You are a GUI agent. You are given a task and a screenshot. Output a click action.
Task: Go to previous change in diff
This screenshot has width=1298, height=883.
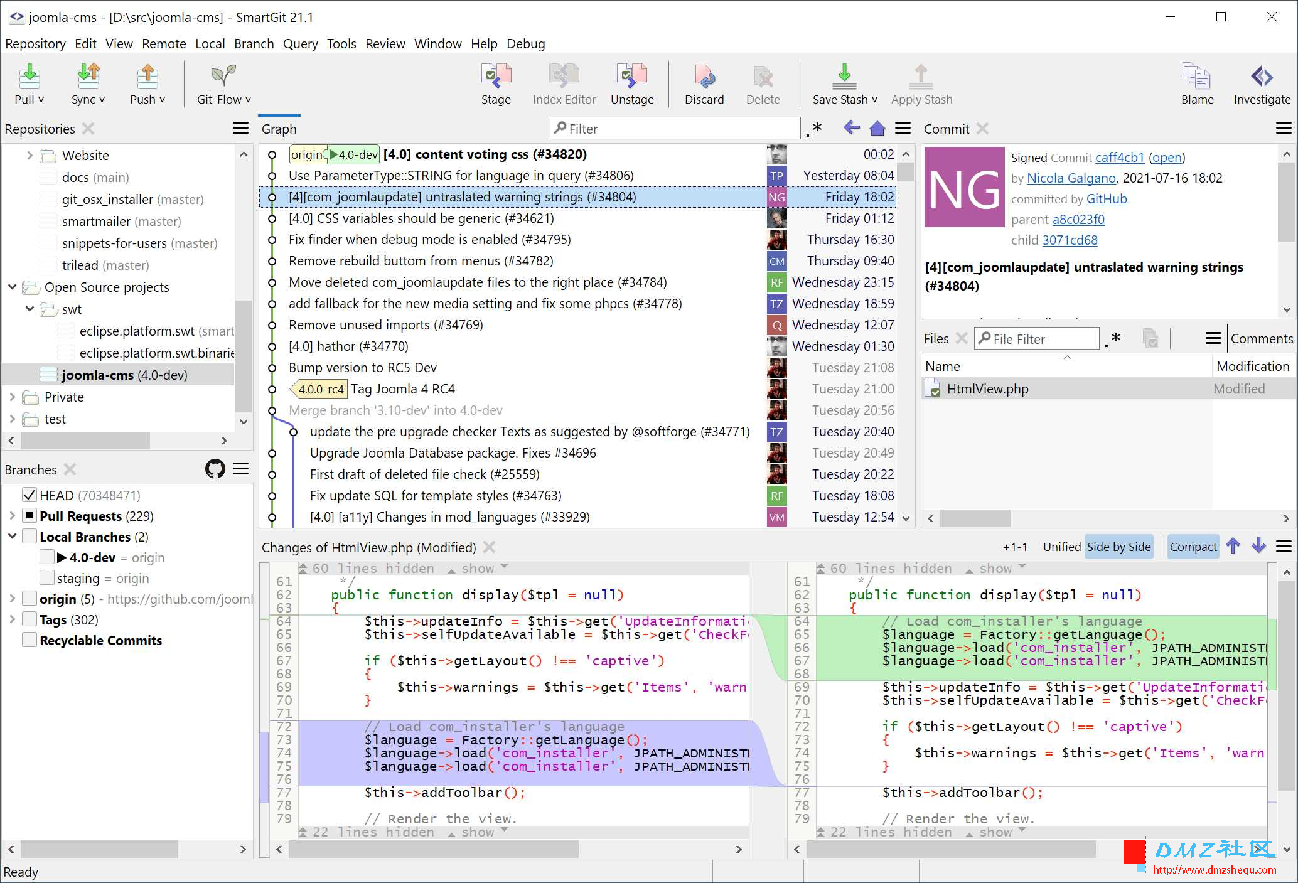pos(1233,546)
